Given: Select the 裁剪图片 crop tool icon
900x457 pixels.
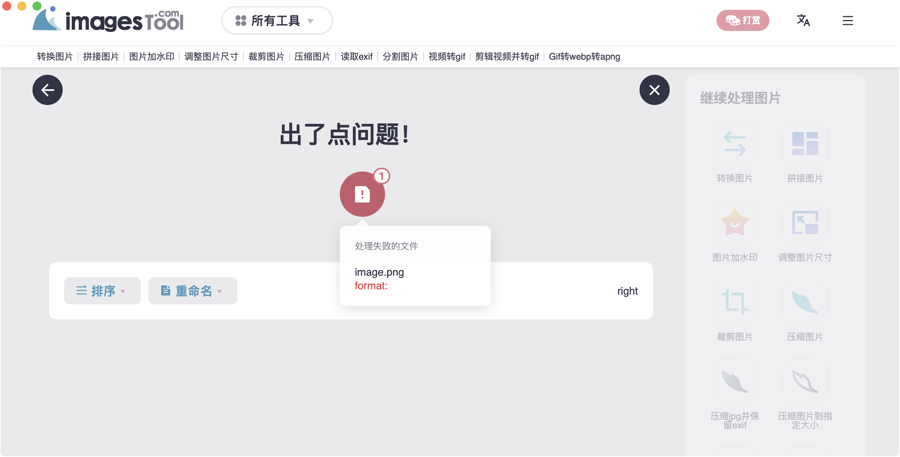Looking at the screenshot, I should [x=735, y=302].
